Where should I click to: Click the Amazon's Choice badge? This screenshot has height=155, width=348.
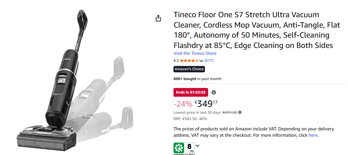pyautogui.click(x=189, y=69)
